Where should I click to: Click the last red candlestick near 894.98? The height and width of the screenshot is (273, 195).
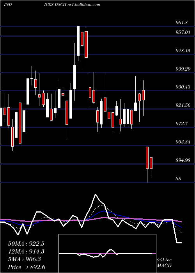click(151, 163)
